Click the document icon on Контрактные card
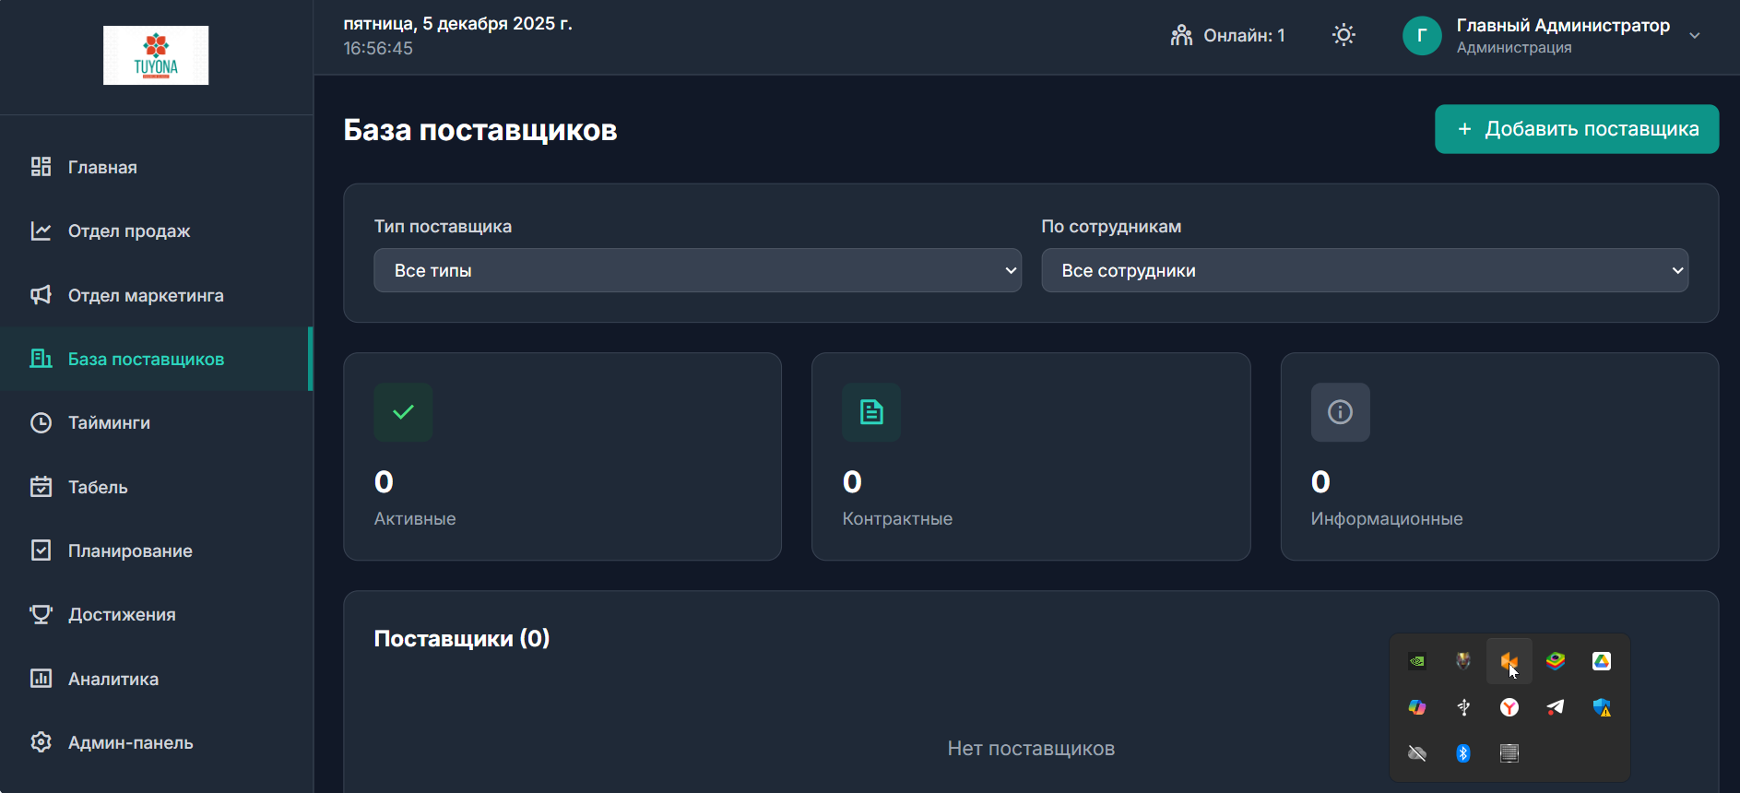This screenshot has height=793, width=1740. click(871, 412)
